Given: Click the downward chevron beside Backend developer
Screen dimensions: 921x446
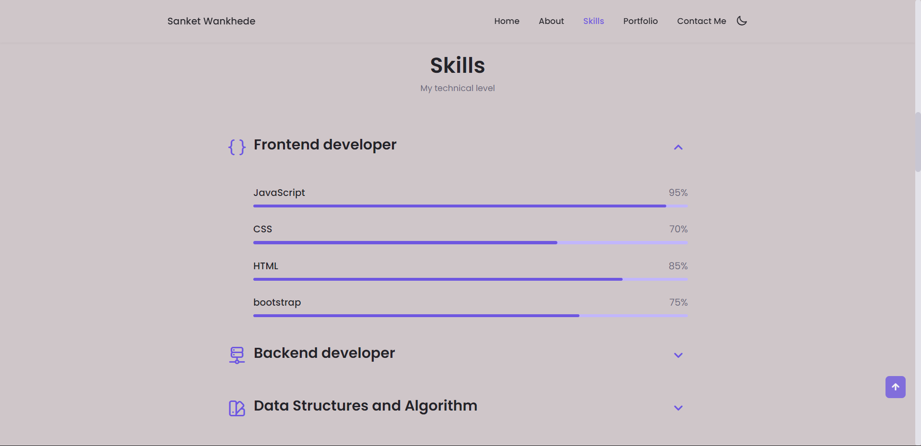Looking at the screenshot, I should (678, 355).
